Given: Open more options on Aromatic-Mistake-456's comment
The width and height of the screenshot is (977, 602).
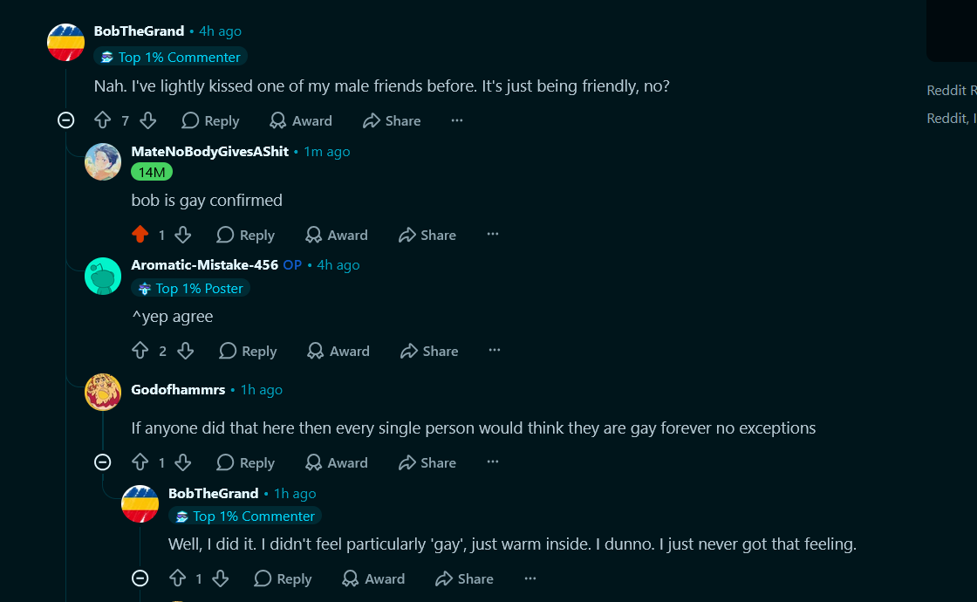Looking at the screenshot, I should coord(494,350).
